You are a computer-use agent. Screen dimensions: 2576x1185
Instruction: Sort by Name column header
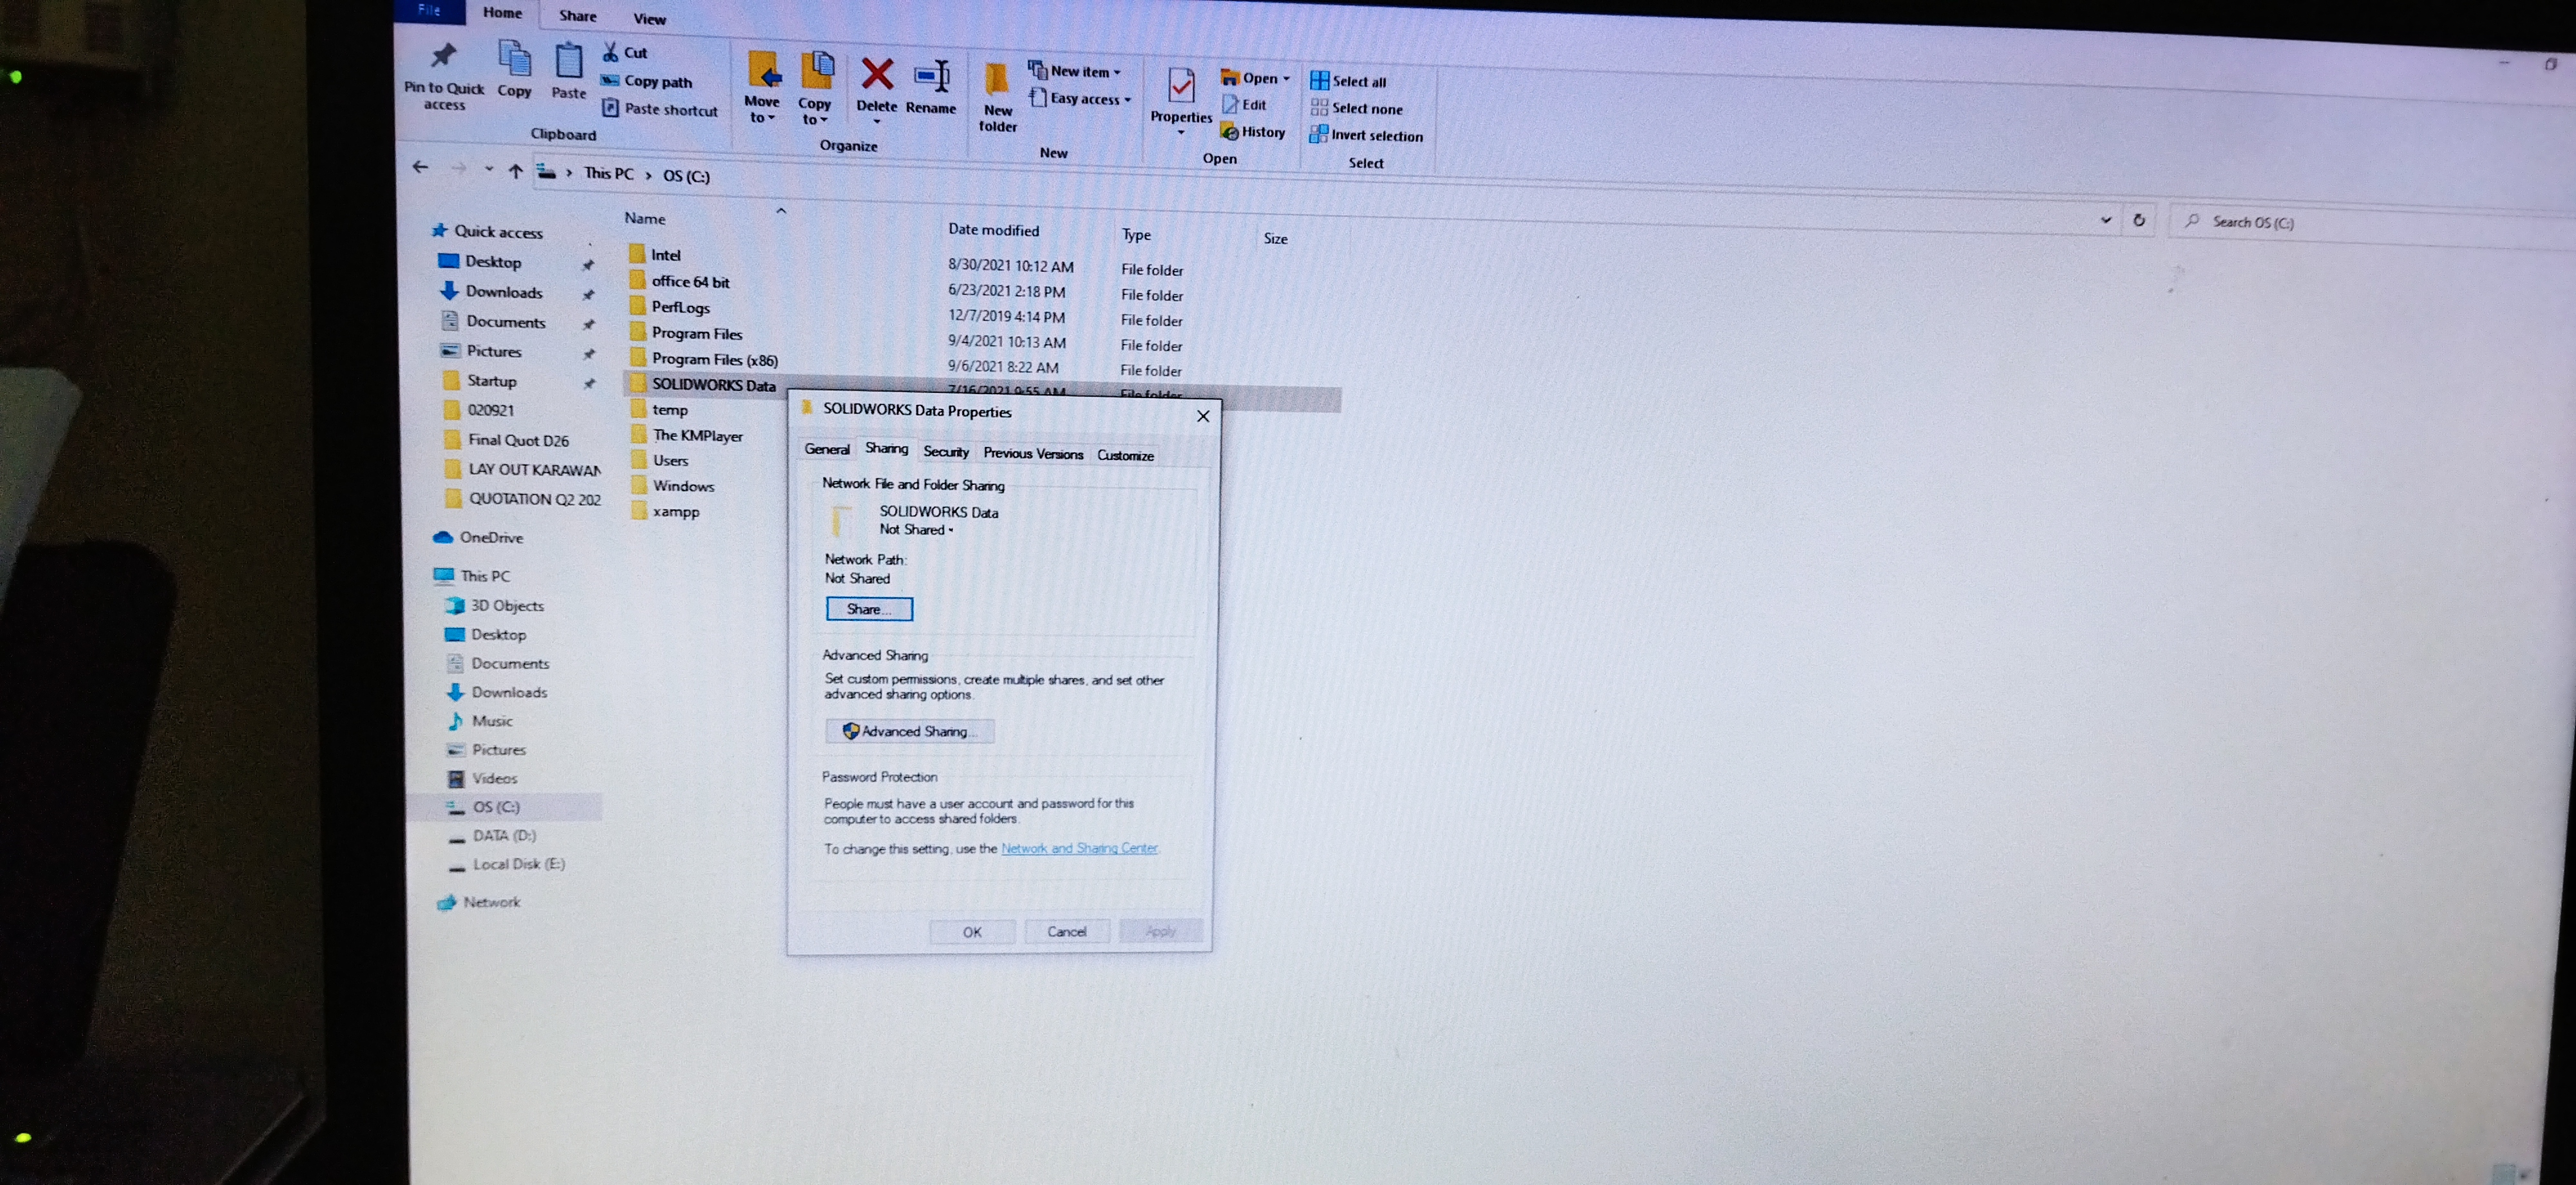coord(645,218)
